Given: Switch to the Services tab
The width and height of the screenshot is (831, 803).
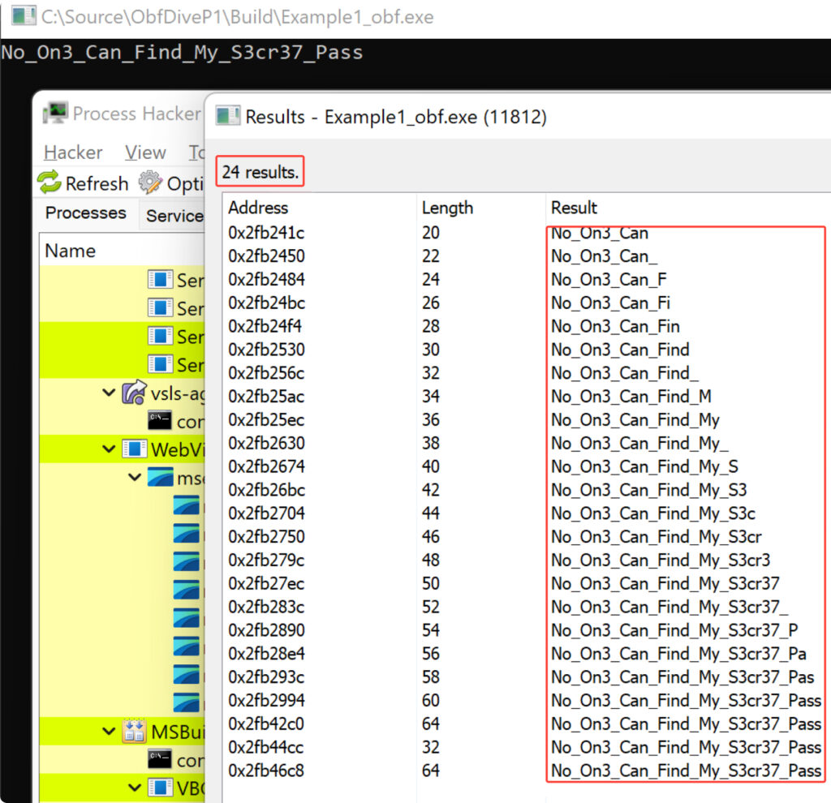Looking at the screenshot, I should (174, 215).
